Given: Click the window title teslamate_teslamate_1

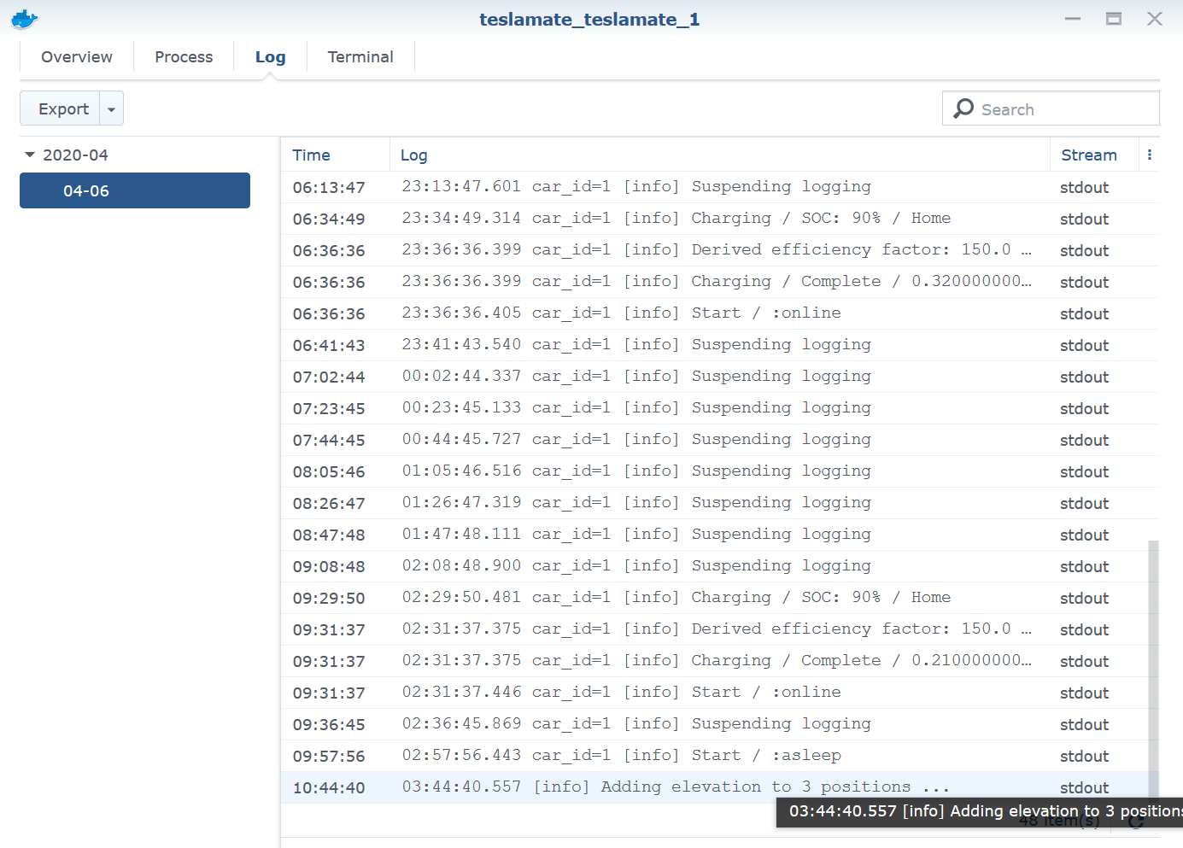Looking at the screenshot, I should pyautogui.click(x=589, y=19).
